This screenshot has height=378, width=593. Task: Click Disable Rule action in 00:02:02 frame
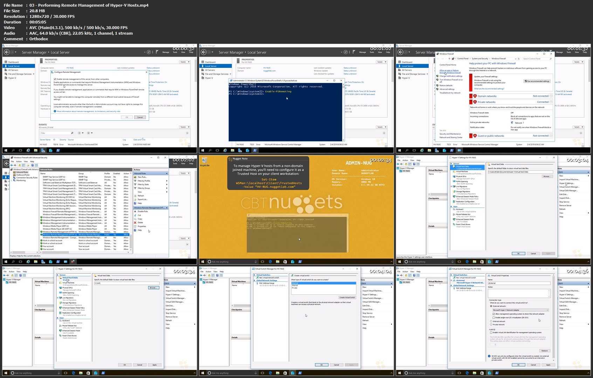(143, 211)
